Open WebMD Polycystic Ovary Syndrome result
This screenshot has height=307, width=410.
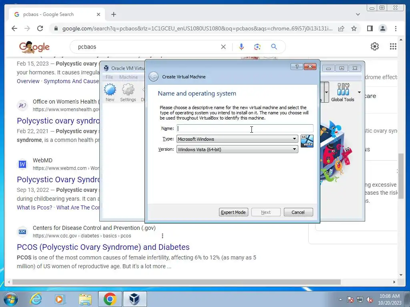58,179
